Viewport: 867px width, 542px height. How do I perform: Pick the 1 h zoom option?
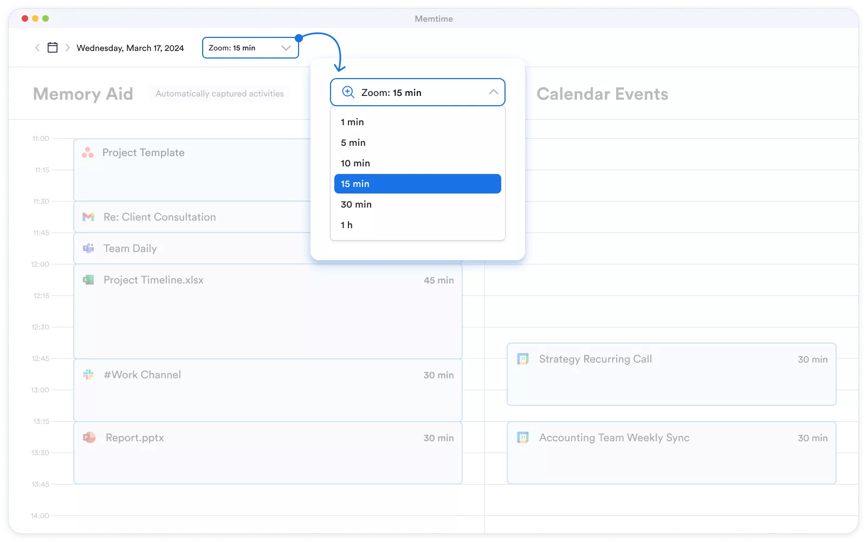[347, 225]
